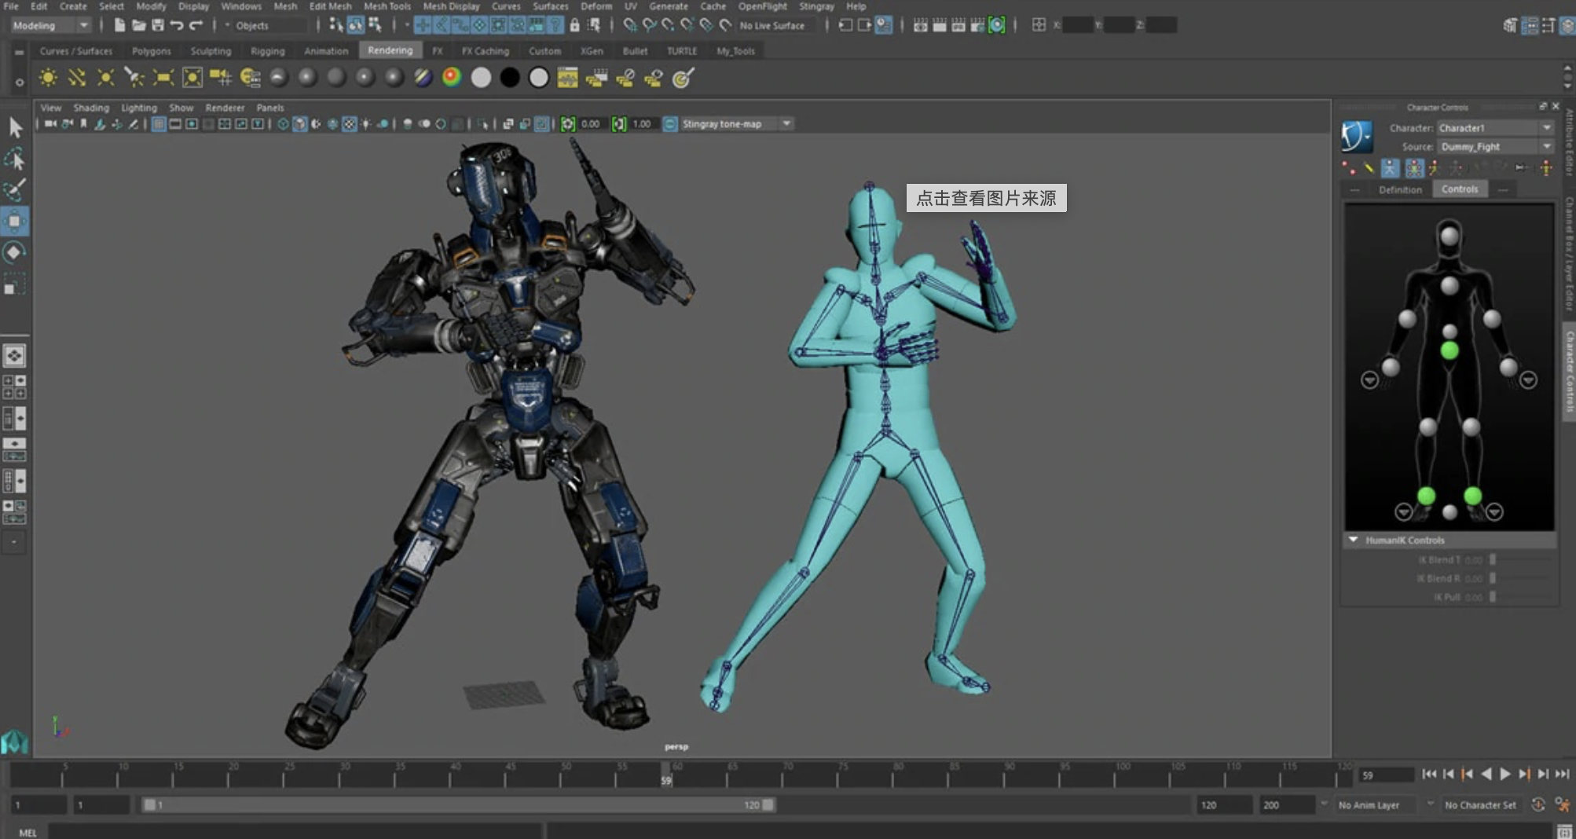Switch to the Rigging shelf tab

[x=267, y=51]
